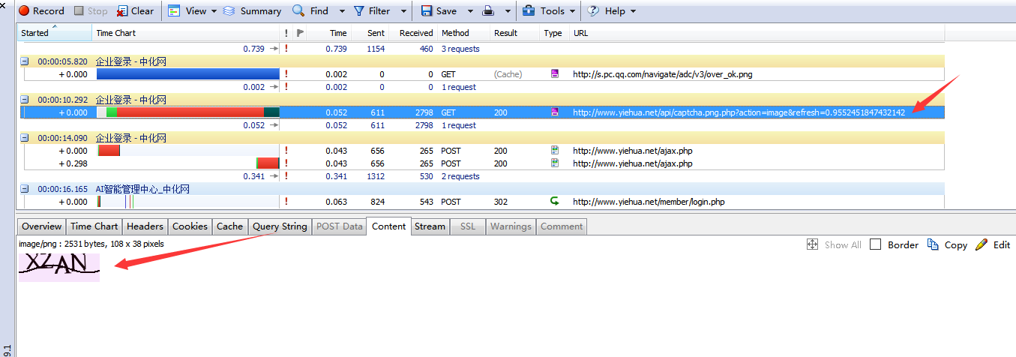Switch to the Cookies tab
Screen dimensions: 1016x357
coord(190,226)
